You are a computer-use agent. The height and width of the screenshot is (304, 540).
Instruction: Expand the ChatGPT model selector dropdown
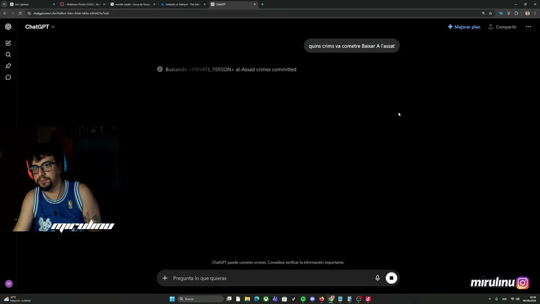coord(40,27)
